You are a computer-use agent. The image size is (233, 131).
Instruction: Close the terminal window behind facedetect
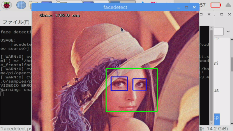(x=209, y=14)
